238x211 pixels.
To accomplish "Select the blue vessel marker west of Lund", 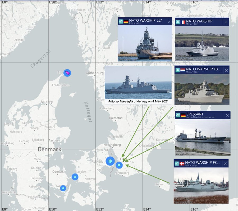I will pos(119,165).
